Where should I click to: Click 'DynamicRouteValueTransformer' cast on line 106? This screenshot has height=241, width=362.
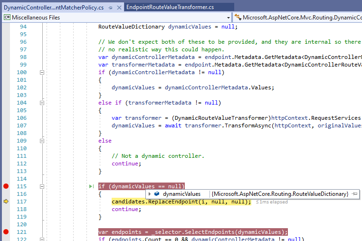point(221,118)
